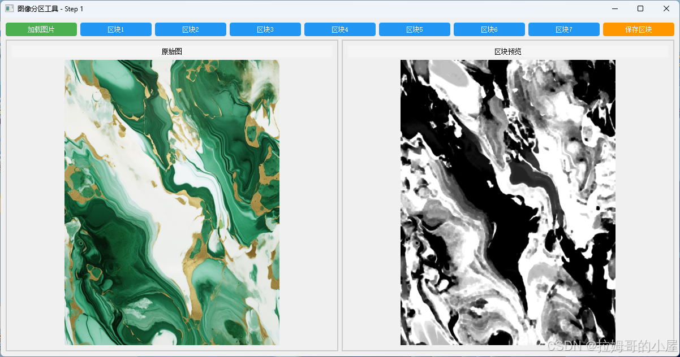680x357 pixels.
Task: Save with the orange 保存区块 button
Action: [x=639, y=29]
